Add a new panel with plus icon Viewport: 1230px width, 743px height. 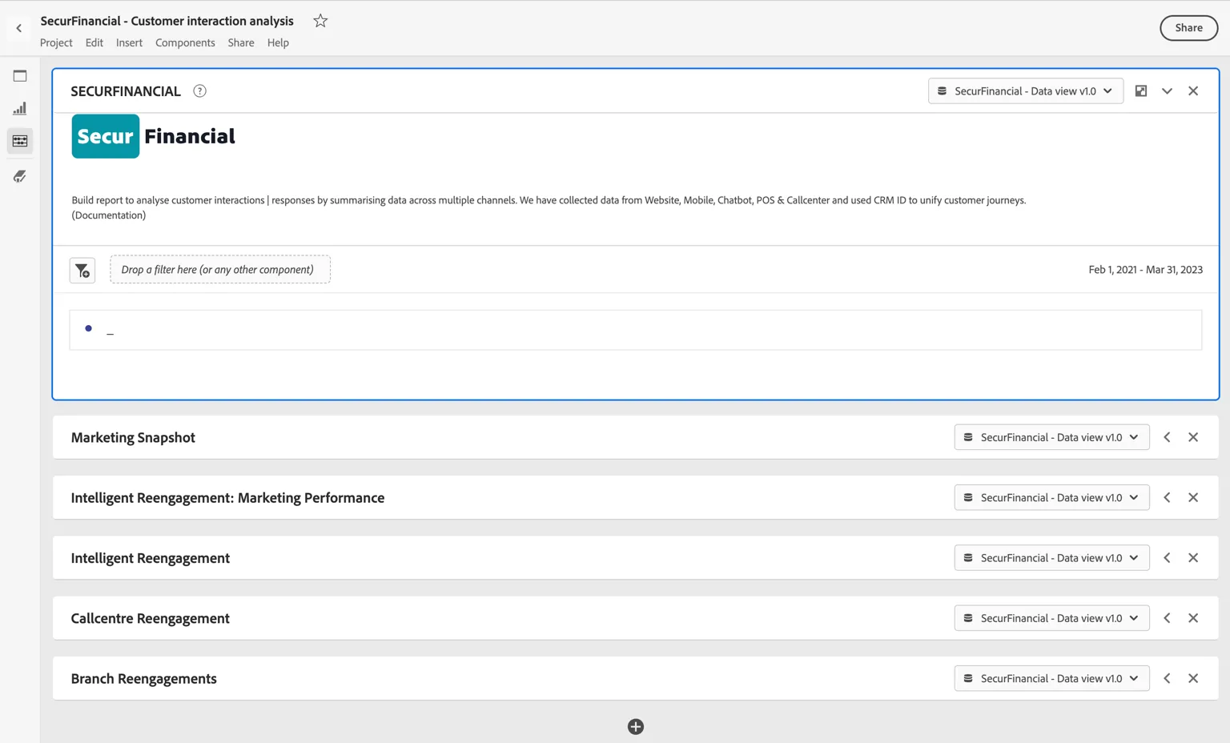click(x=636, y=727)
